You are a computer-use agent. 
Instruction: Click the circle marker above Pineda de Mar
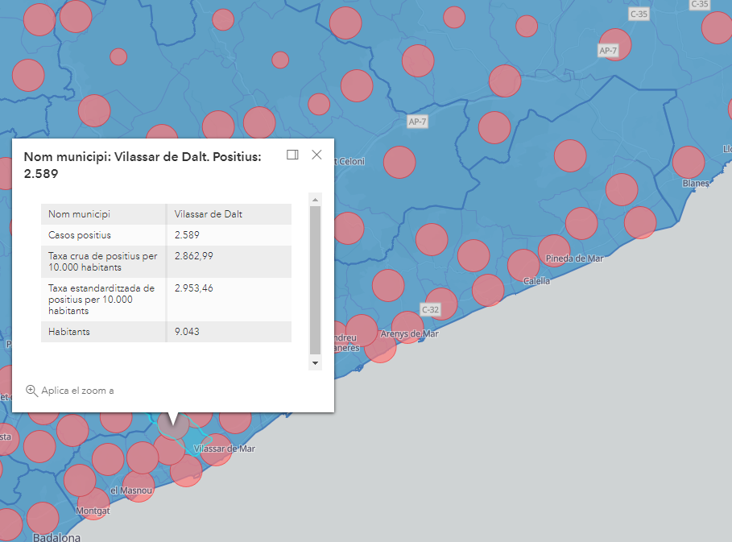coord(554,250)
